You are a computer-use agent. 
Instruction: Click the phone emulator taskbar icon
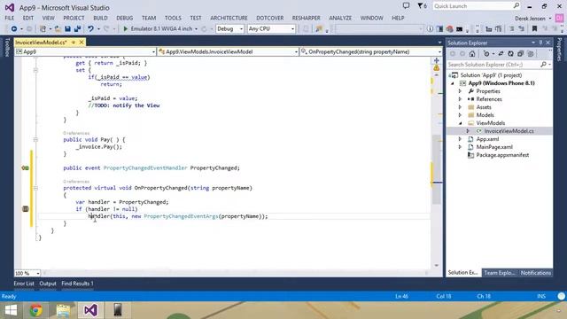pos(118,310)
